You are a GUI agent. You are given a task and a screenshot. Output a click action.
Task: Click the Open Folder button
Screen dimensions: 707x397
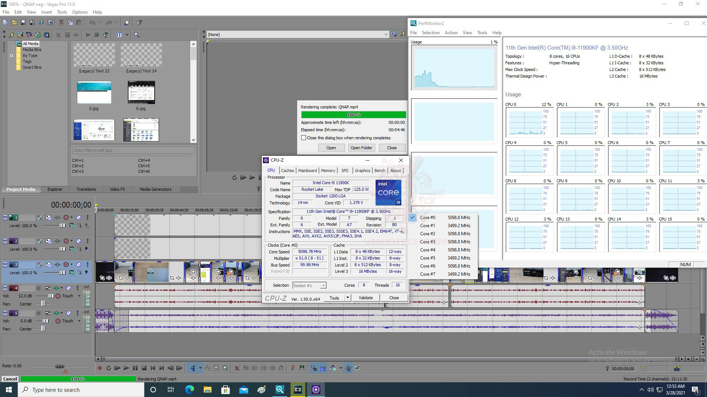point(361,148)
